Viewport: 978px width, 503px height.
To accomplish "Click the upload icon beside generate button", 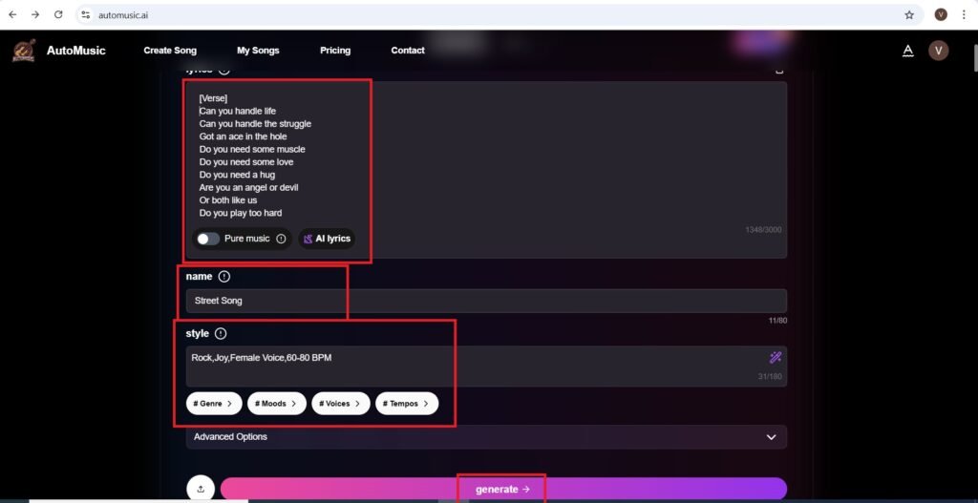I will pyautogui.click(x=201, y=489).
